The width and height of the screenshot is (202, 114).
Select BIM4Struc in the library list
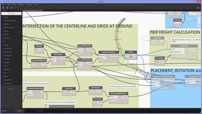click(x=7, y=24)
